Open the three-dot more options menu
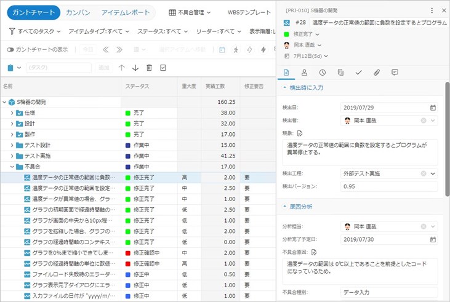Screen dimensions: 450x302 click(432, 10)
